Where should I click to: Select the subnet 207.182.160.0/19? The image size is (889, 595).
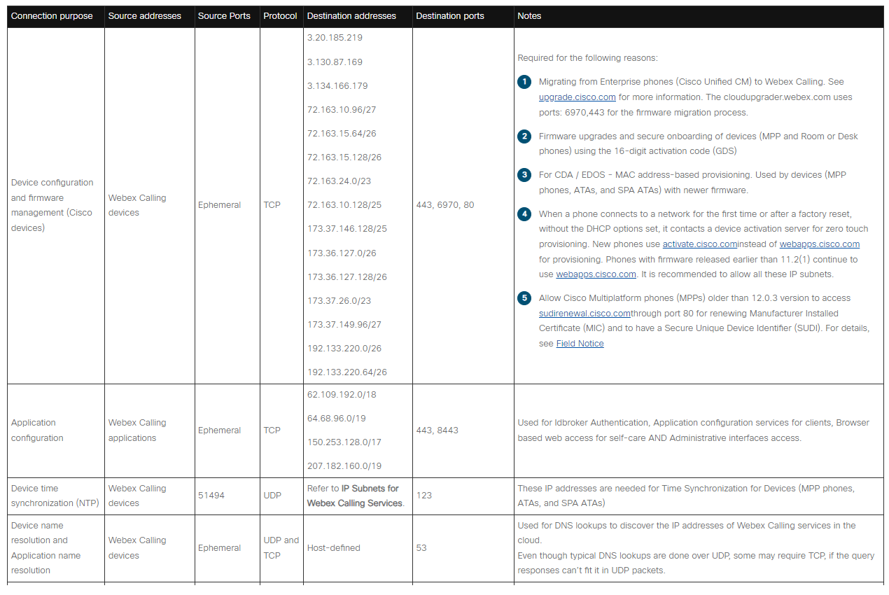point(344,466)
